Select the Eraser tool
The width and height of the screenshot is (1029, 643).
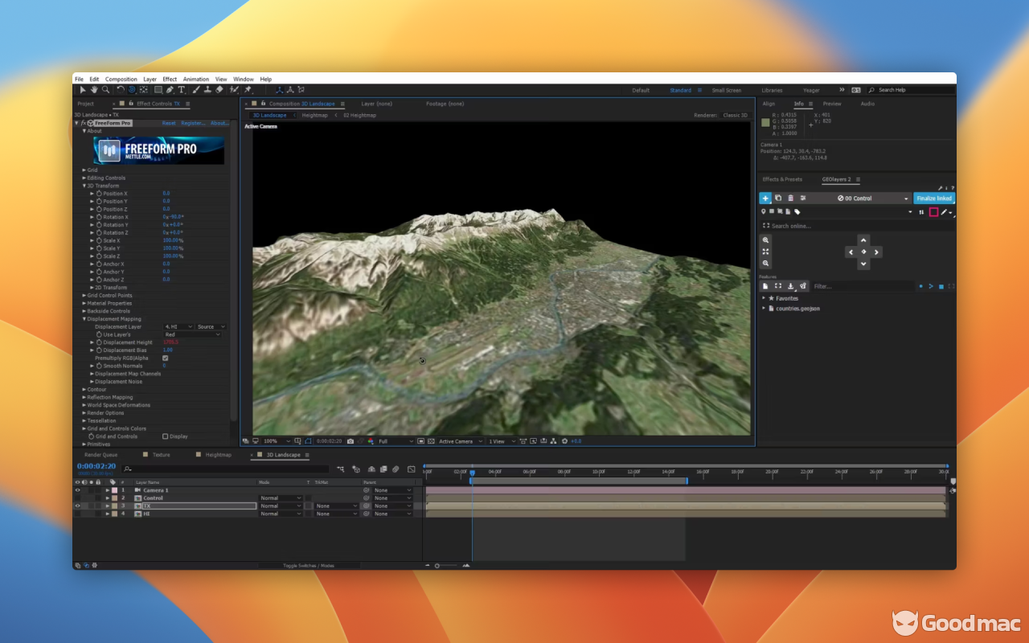[x=219, y=90]
